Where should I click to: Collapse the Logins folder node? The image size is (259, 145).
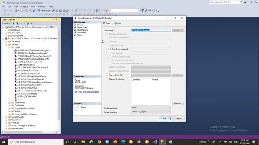[x=9, y=48]
